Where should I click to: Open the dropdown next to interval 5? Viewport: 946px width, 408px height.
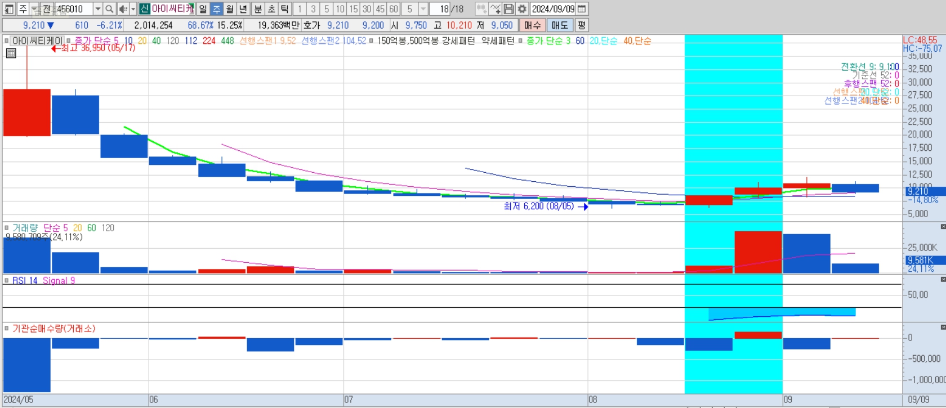tap(423, 9)
